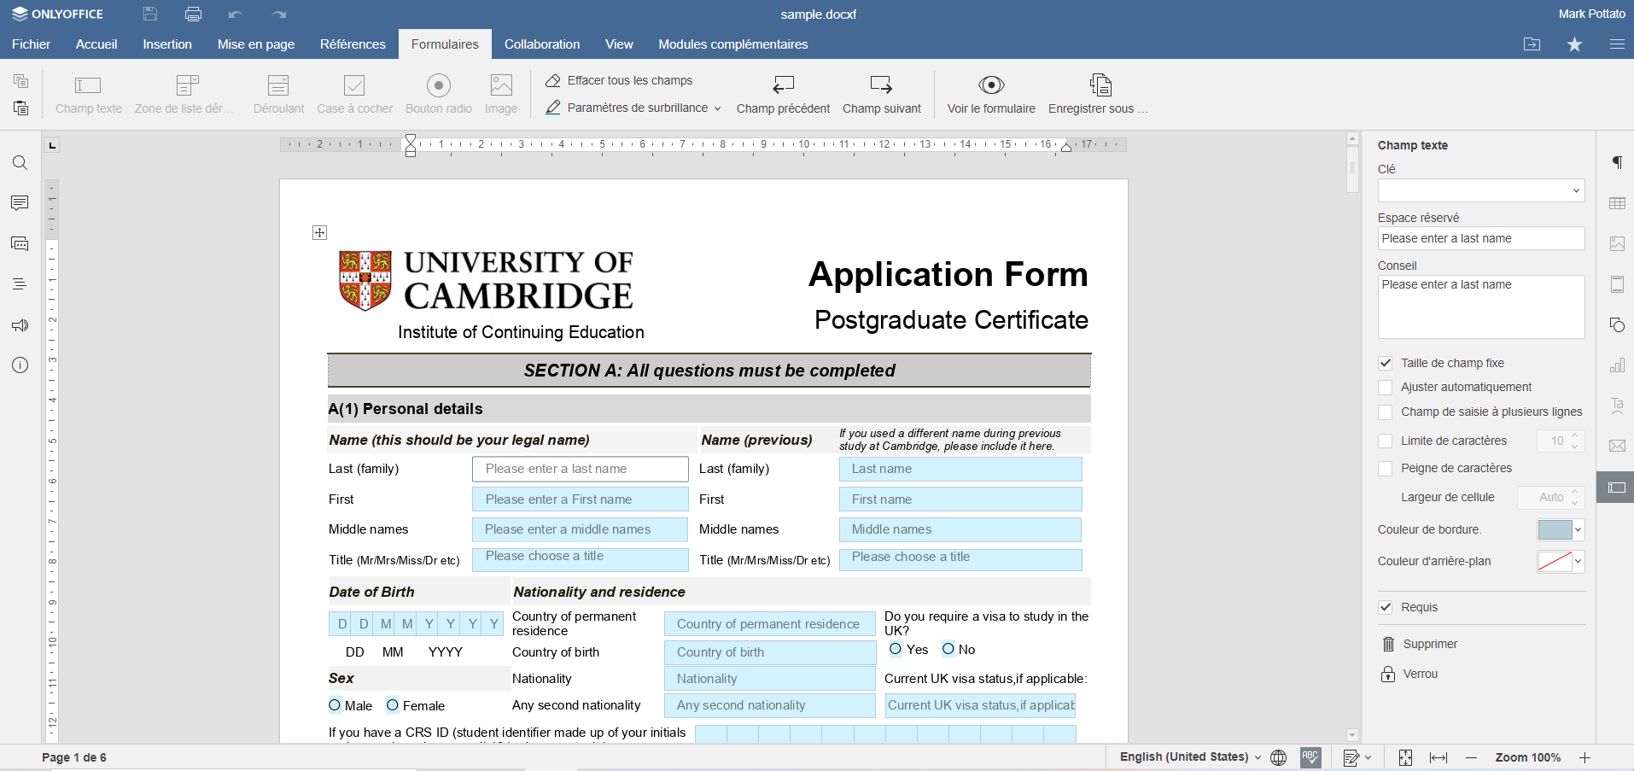Enable Champ de saisie à plusieurs lignes
This screenshot has width=1634, height=771.
click(1386, 412)
